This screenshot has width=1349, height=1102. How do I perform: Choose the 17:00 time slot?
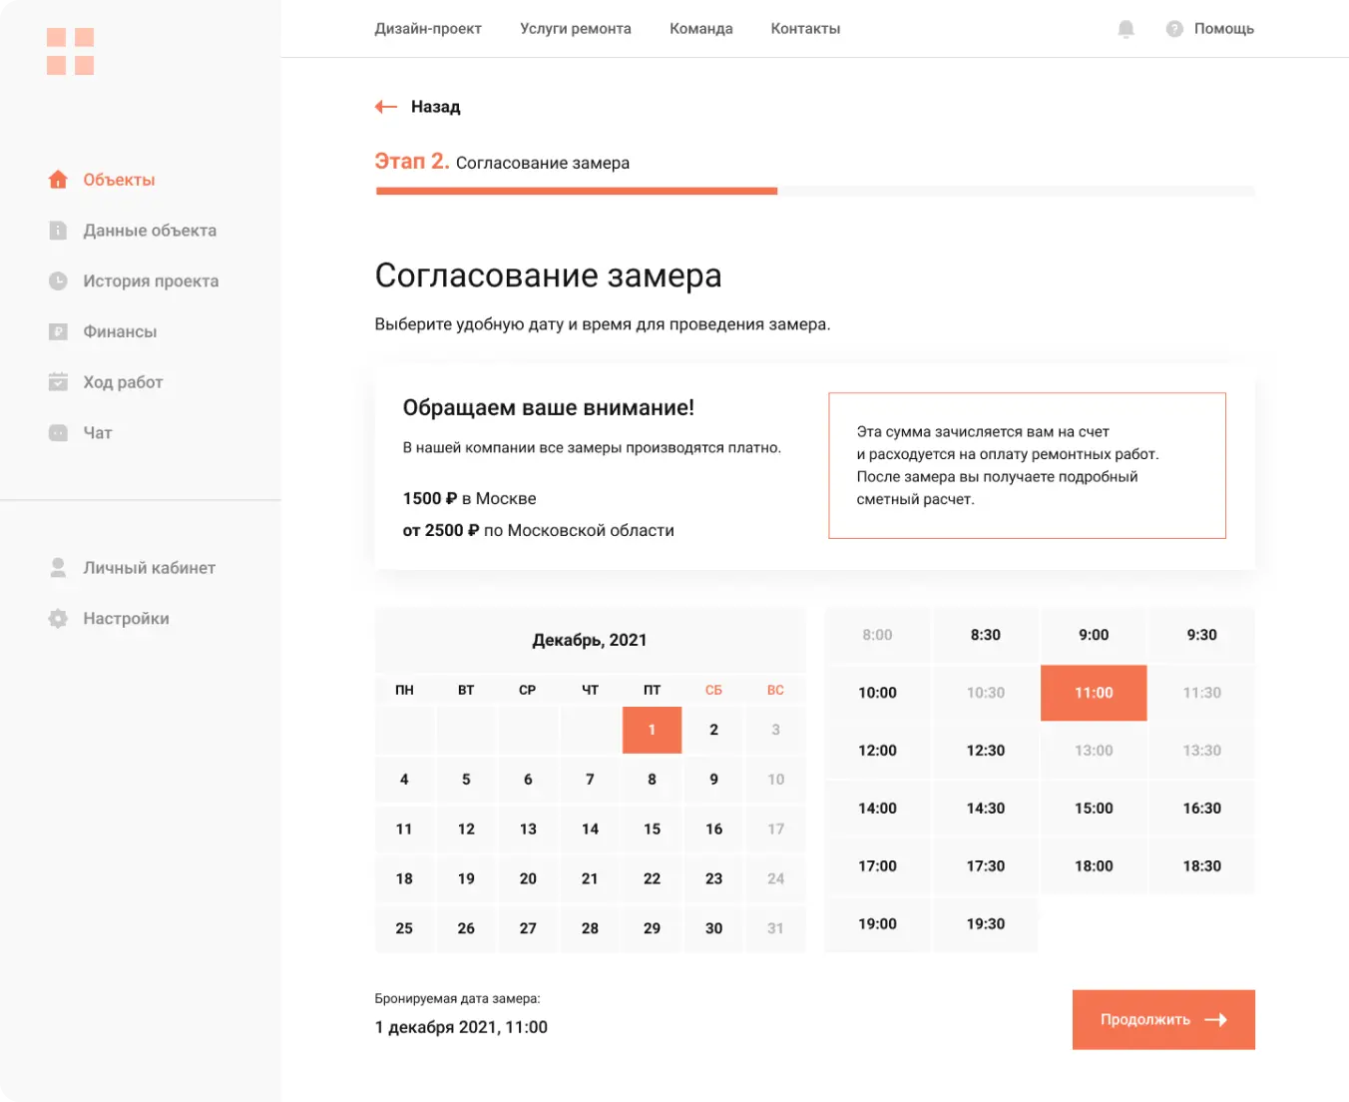(x=877, y=866)
